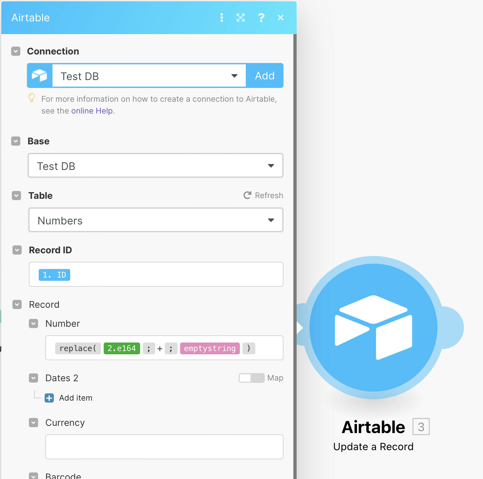Open the three-dot options menu in Airtable header
Viewport: 483px width, 479px height.
coord(222,18)
